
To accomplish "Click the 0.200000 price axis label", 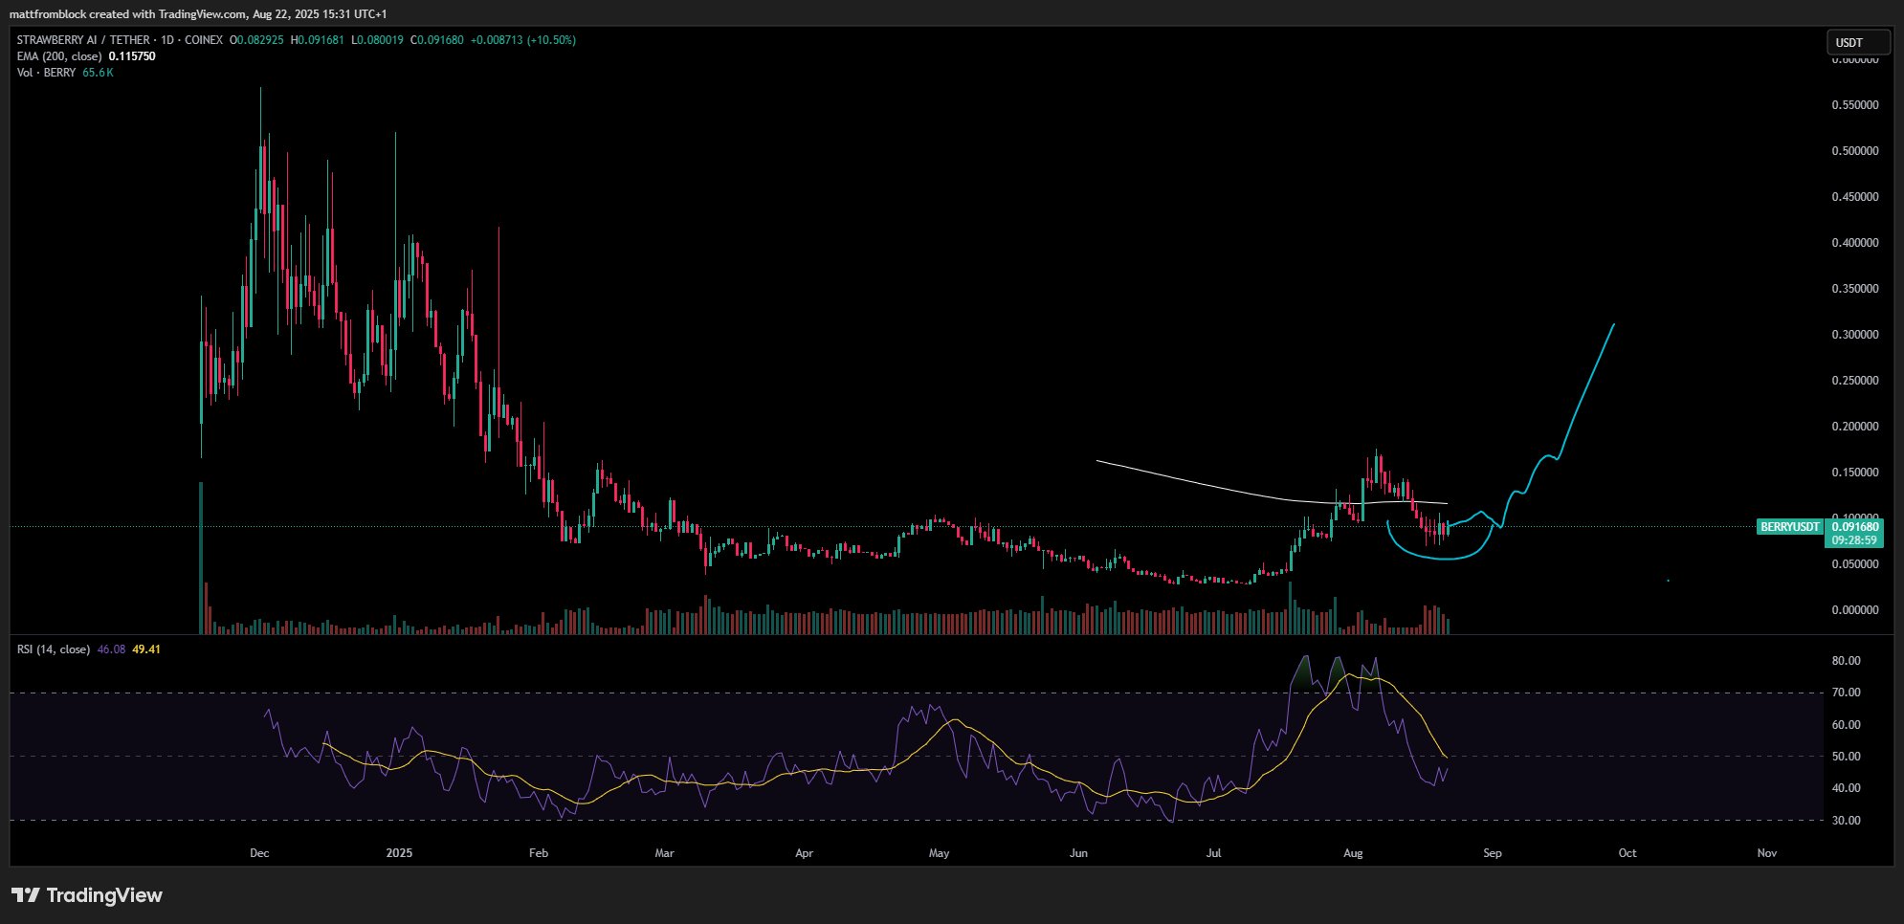I will [x=1855, y=427].
